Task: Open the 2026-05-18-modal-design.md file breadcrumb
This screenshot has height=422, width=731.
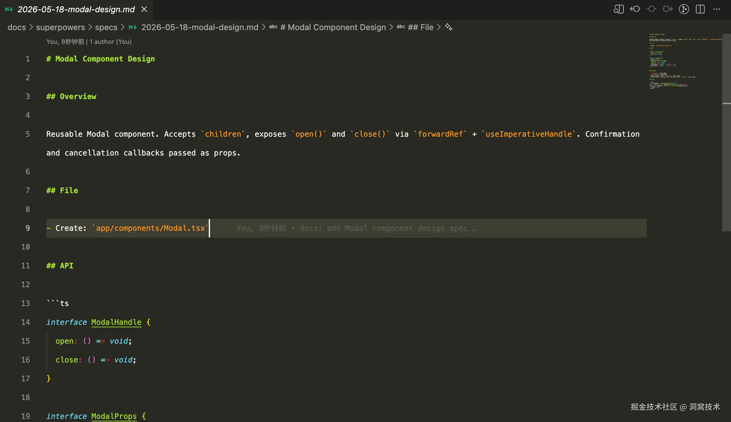Action: click(x=200, y=27)
